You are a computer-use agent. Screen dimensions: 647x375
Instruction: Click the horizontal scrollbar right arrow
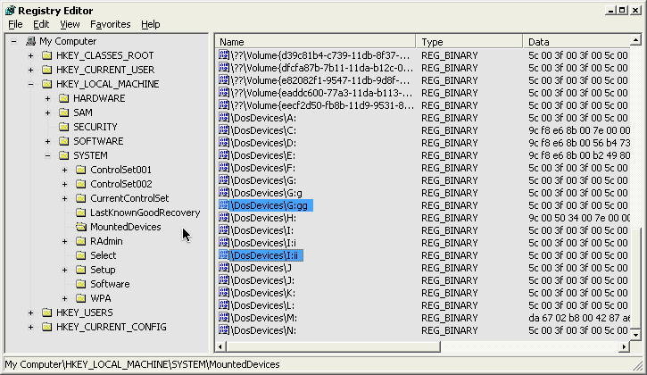625,346
